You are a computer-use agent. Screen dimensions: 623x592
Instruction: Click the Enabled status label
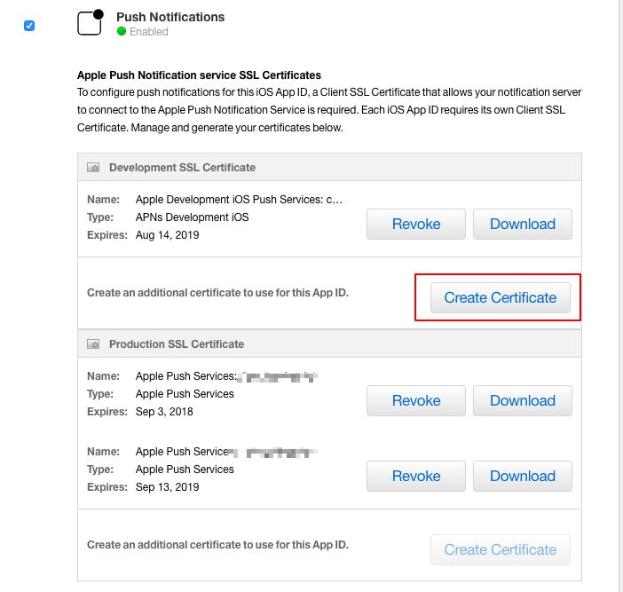point(149,32)
